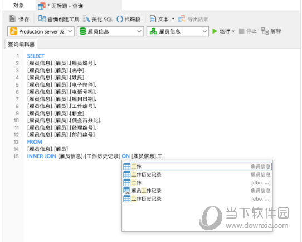Click the SELECT keyword on line 1
302x242 pixels.
tap(36, 56)
